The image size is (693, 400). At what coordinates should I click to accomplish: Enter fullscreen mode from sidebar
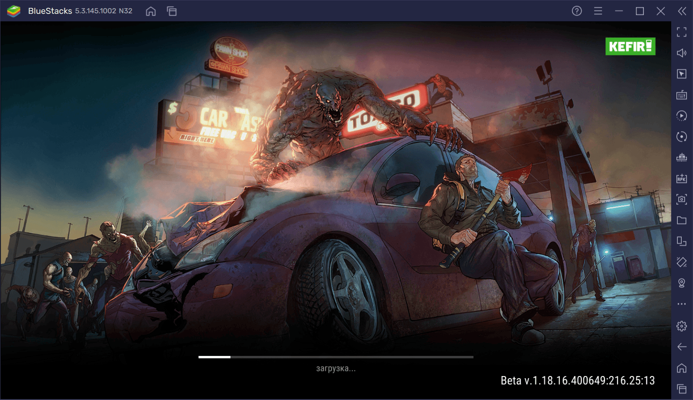[x=682, y=32]
